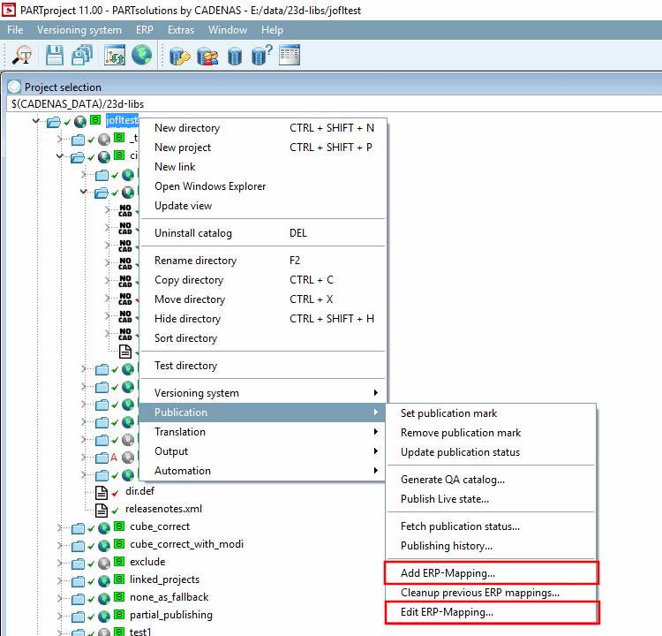Image resolution: width=662 pixels, height=636 pixels.
Task: Expand the linked_projects folder
Action: (59, 580)
